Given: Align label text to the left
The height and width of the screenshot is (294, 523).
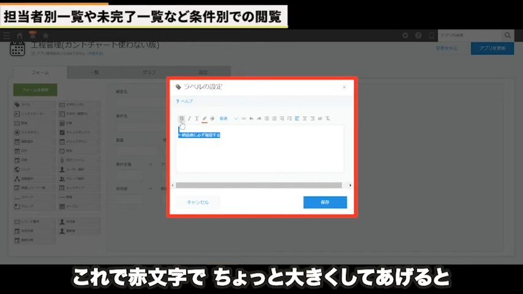Looking at the screenshot, I should pos(297,118).
